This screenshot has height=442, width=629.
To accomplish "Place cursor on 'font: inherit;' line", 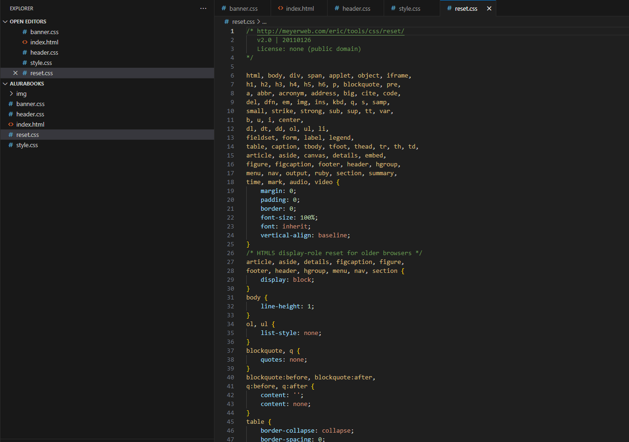I will 286,226.
